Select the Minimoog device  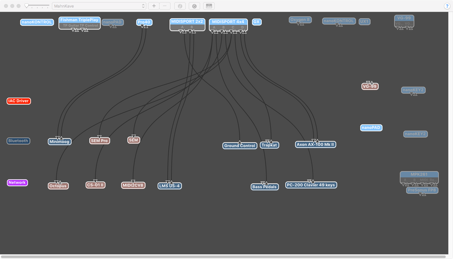click(x=59, y=142)
